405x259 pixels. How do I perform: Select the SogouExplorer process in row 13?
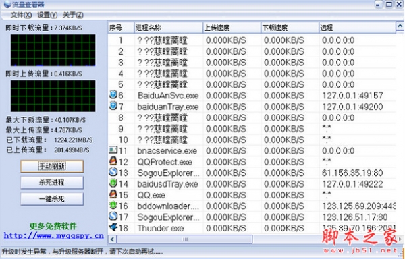point(168,173)
